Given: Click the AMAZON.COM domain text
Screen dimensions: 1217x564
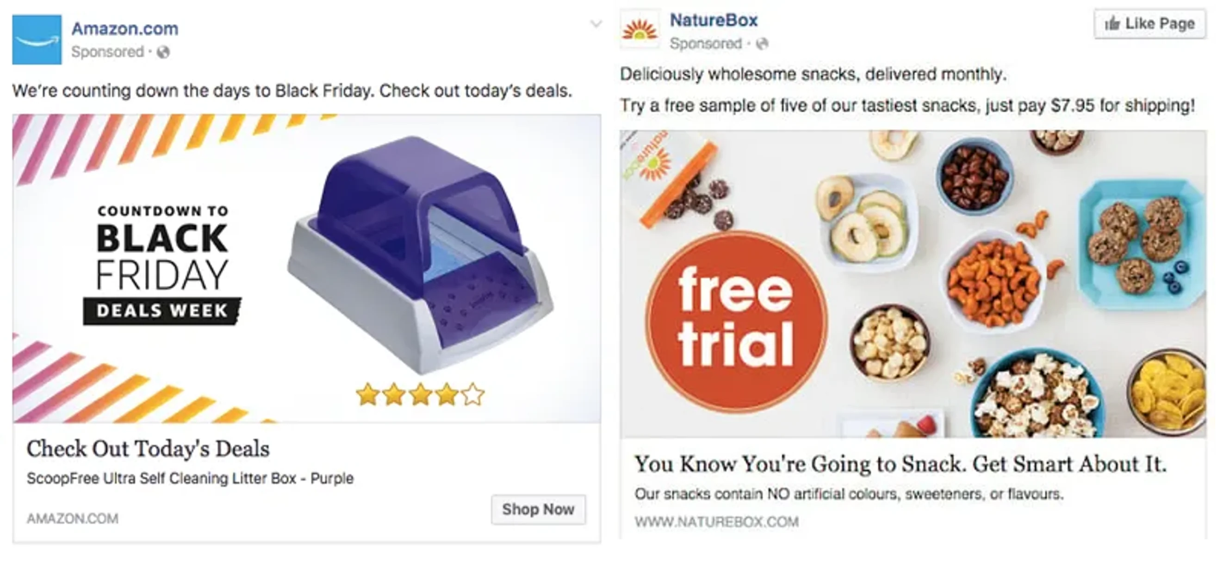Looking at the screenshot, I should coord(73,519).
